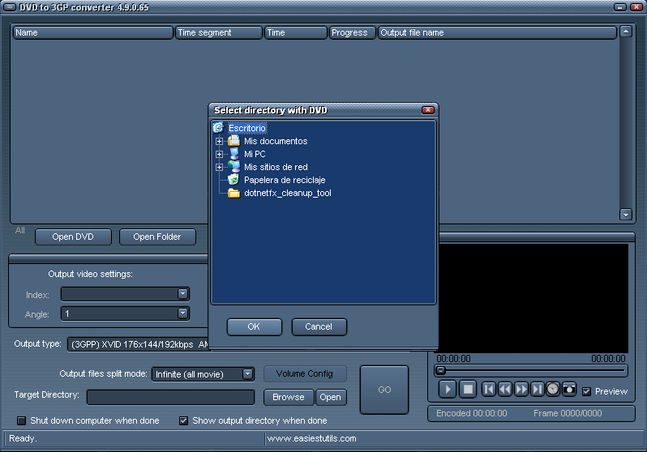
Task: Click OK in the directory dialog
Action: pos(255,326)
